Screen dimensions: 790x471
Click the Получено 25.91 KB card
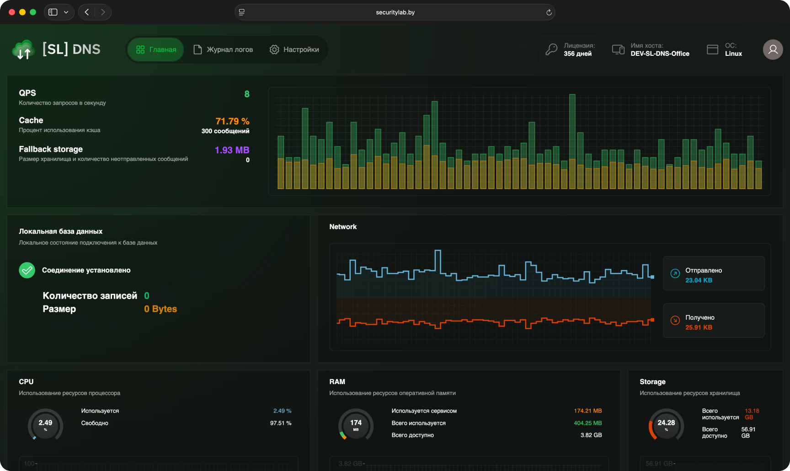[x=714, y=321]
